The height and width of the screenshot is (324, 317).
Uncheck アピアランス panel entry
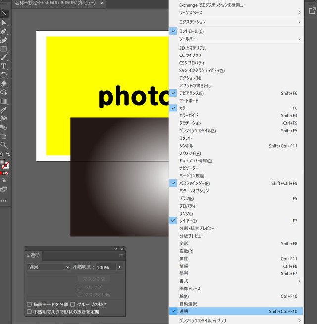coord(236,93)
